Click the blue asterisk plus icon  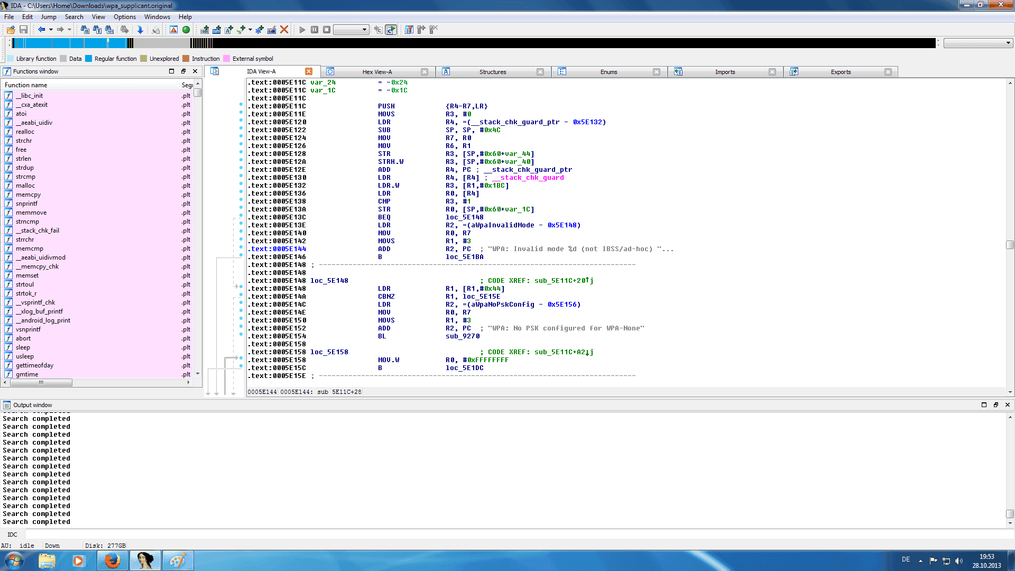[x=260, y=30]
